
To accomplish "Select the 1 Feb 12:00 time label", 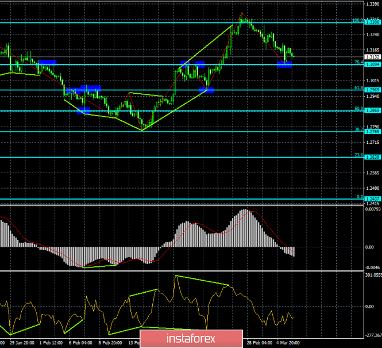I will coord(51,343).
